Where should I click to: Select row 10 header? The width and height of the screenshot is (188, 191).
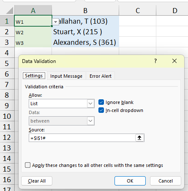coord(7,116)
